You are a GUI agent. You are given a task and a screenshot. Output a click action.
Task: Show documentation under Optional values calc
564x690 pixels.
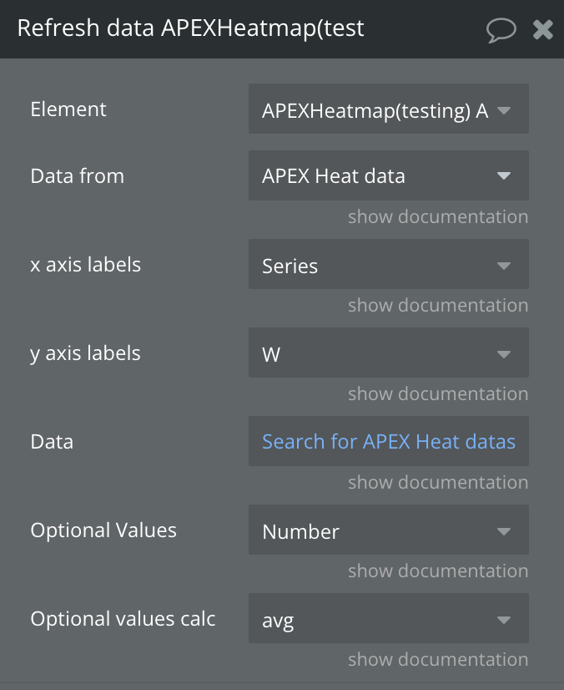coord(438,660)
